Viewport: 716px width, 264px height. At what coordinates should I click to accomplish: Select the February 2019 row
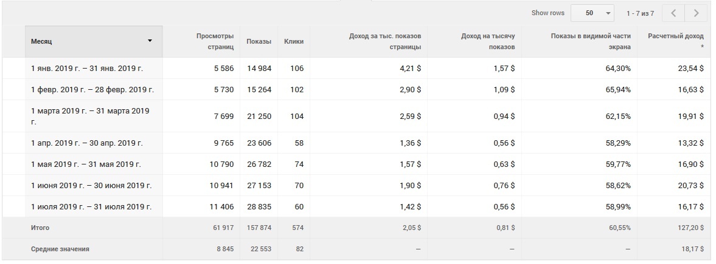click(x=92, y=90)
